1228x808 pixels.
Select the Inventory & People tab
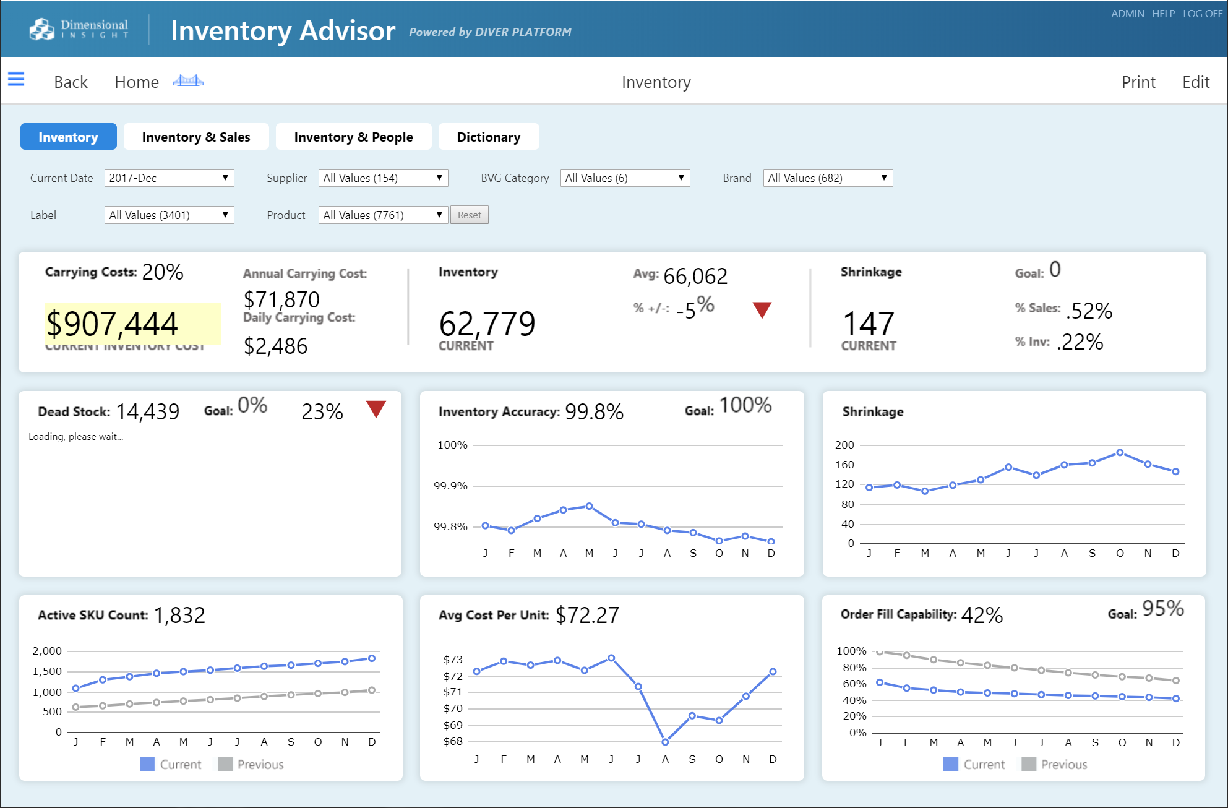tap(353, 137)
